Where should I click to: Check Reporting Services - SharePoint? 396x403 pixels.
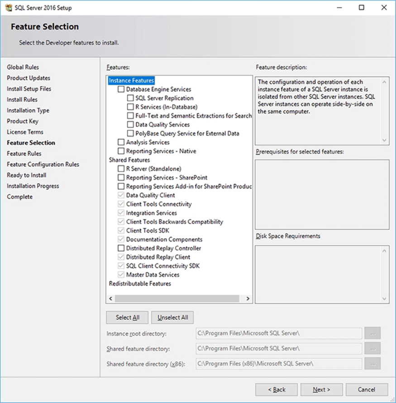(121, 177)
